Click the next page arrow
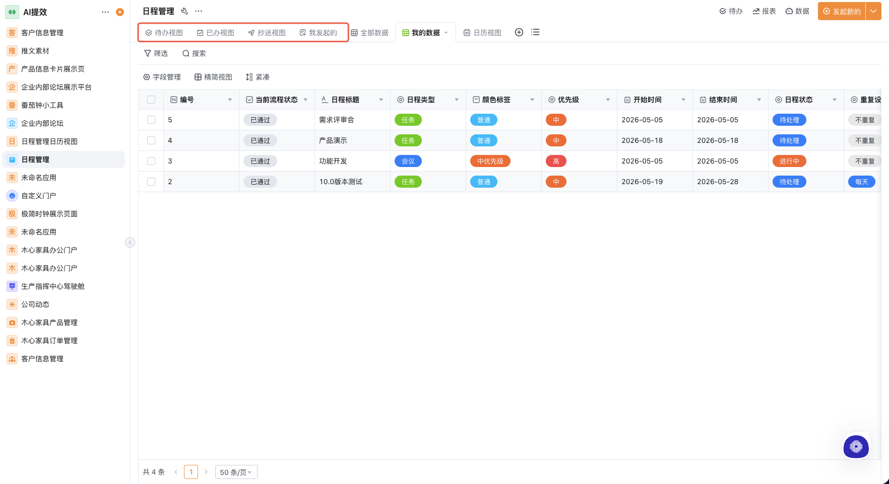 pos(206,472)
